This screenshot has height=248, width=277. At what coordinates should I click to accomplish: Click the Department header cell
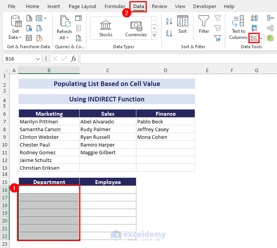click(49, 182)
